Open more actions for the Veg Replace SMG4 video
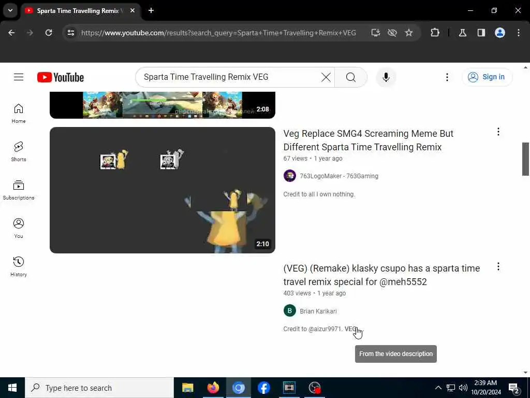The width and height of the screenshot is (530, 398). pos(498,132)
